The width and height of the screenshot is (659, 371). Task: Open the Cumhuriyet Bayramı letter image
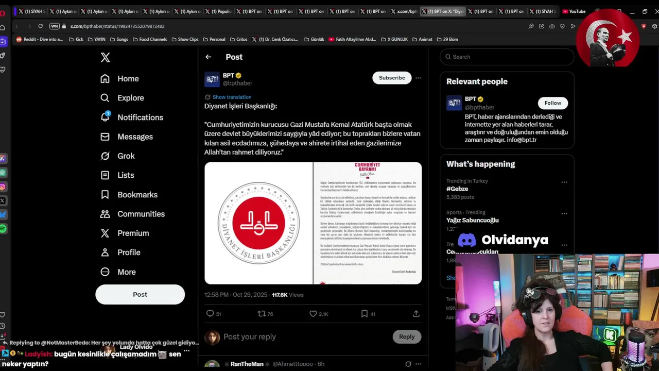tap(368, 223)
